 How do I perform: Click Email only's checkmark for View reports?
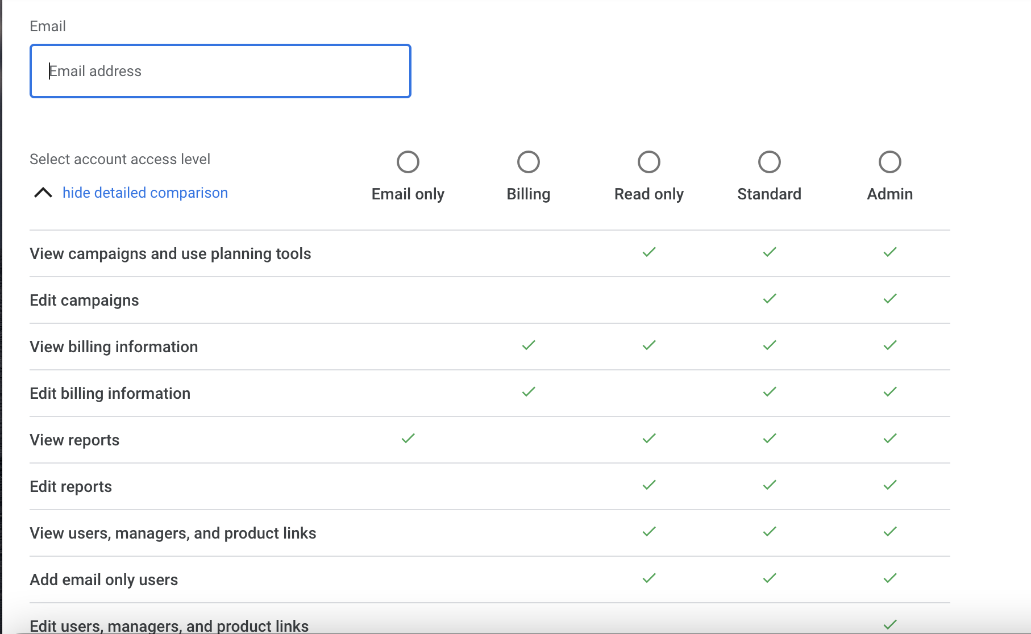pos(408,438)
